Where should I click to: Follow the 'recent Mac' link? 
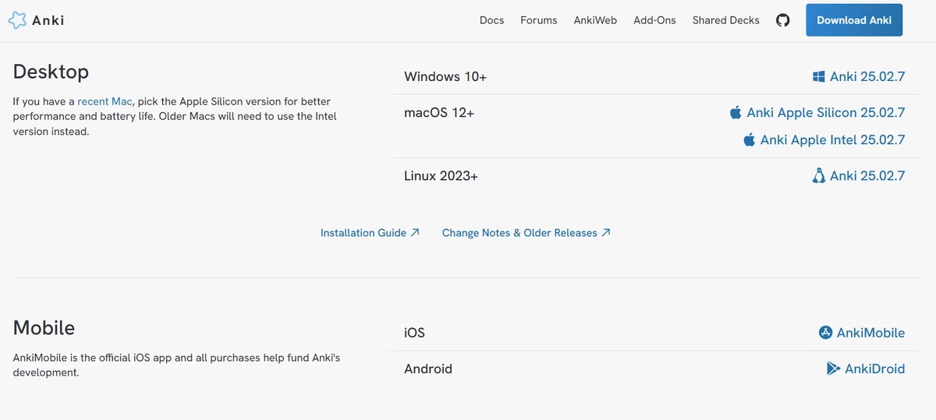point(105,101)
